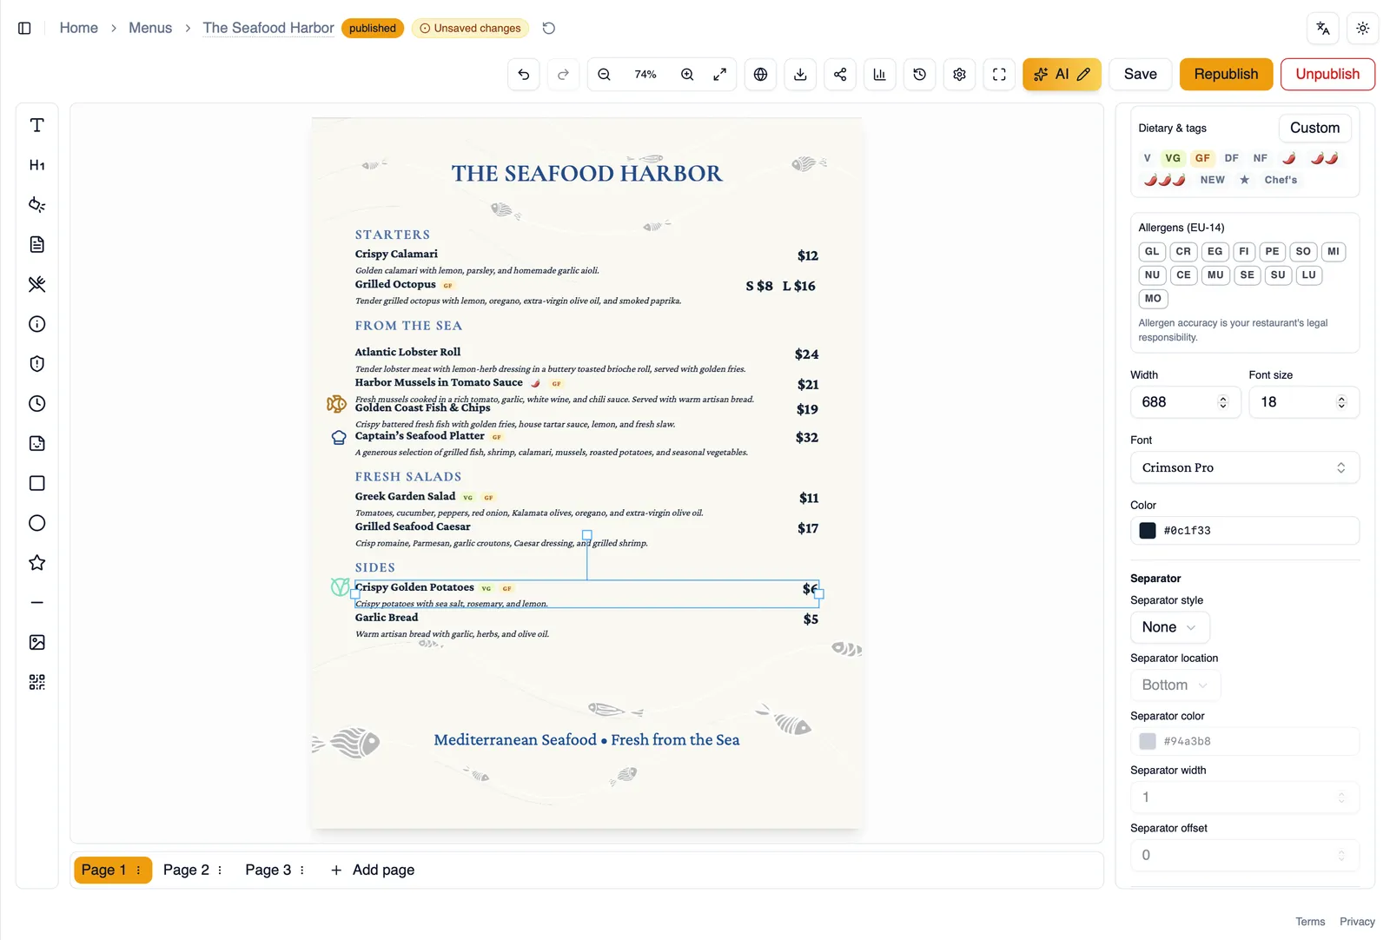The image size is (1390, 940).
Task: Go to Home breadcrumb
Action: click(x=78, y=28)
